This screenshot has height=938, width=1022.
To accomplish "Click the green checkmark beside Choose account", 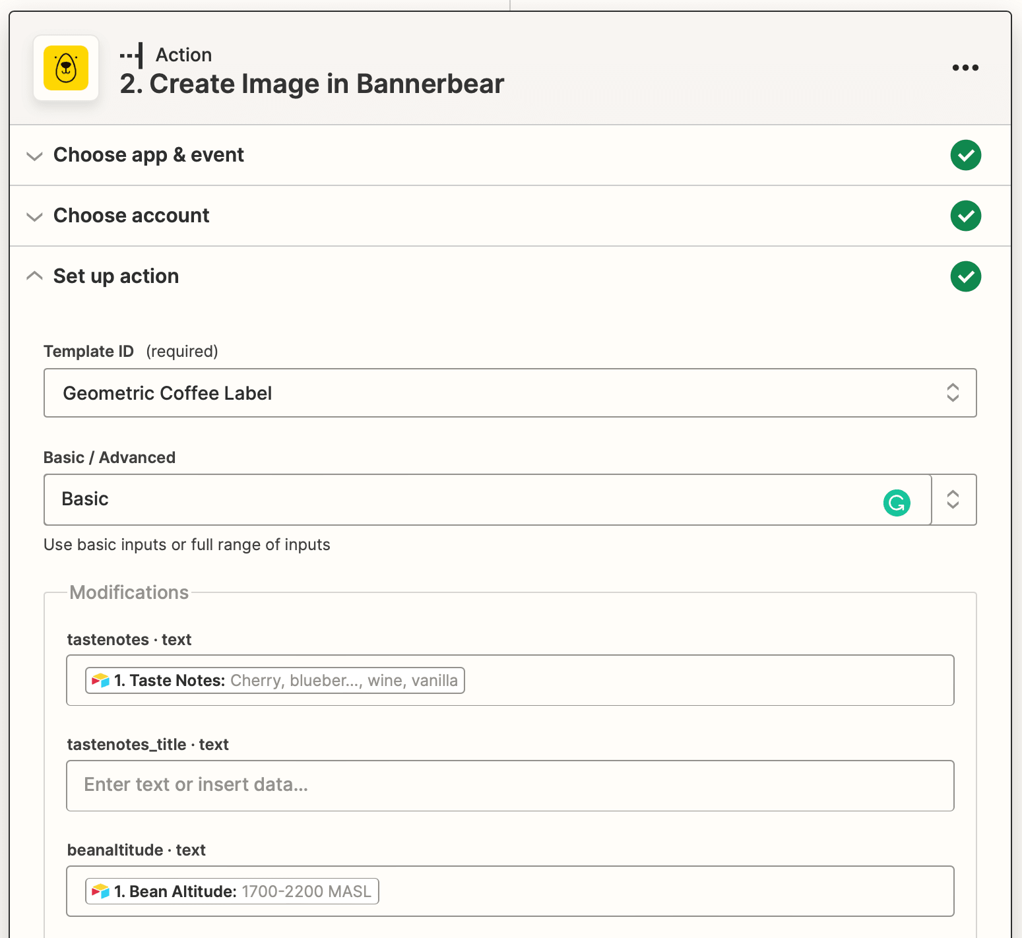I will 965,216.
